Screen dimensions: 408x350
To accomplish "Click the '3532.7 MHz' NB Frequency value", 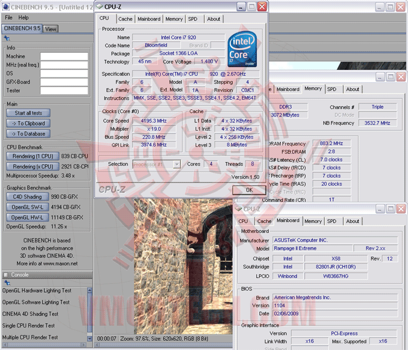I will point(378,123).
